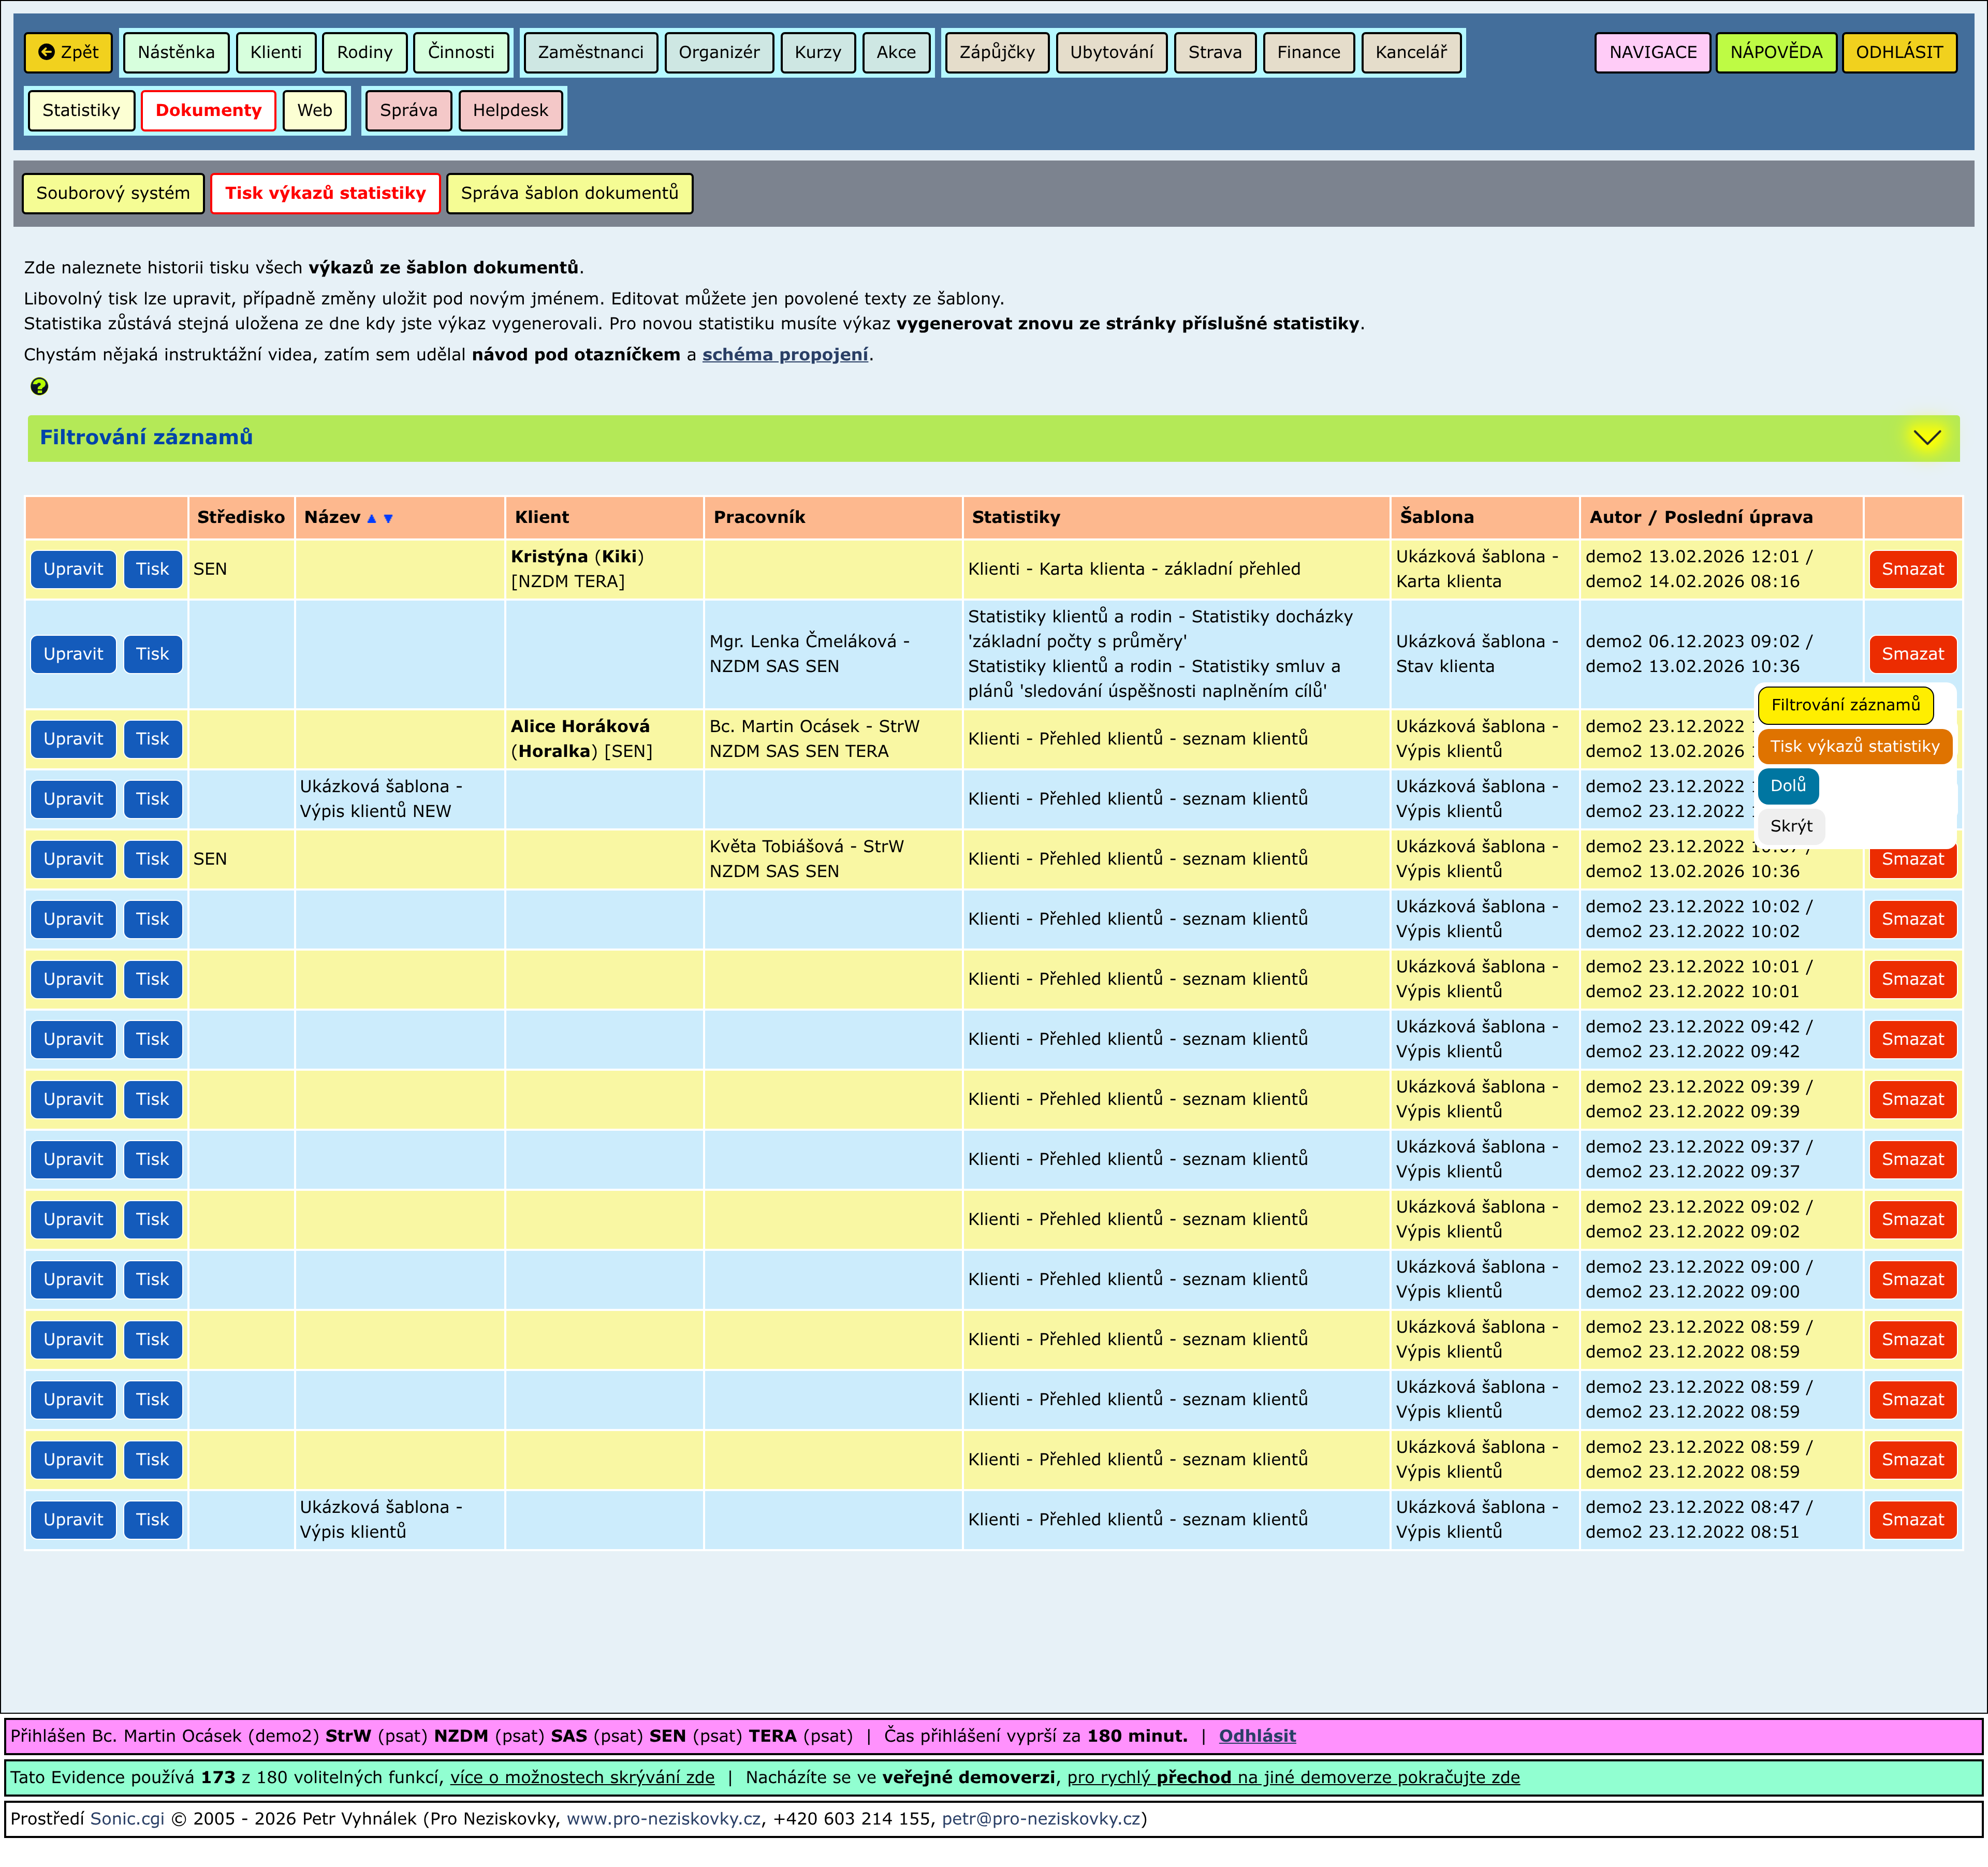Open the Helpdesk menu item
1988x1867 pixels.
pos(510,110)
